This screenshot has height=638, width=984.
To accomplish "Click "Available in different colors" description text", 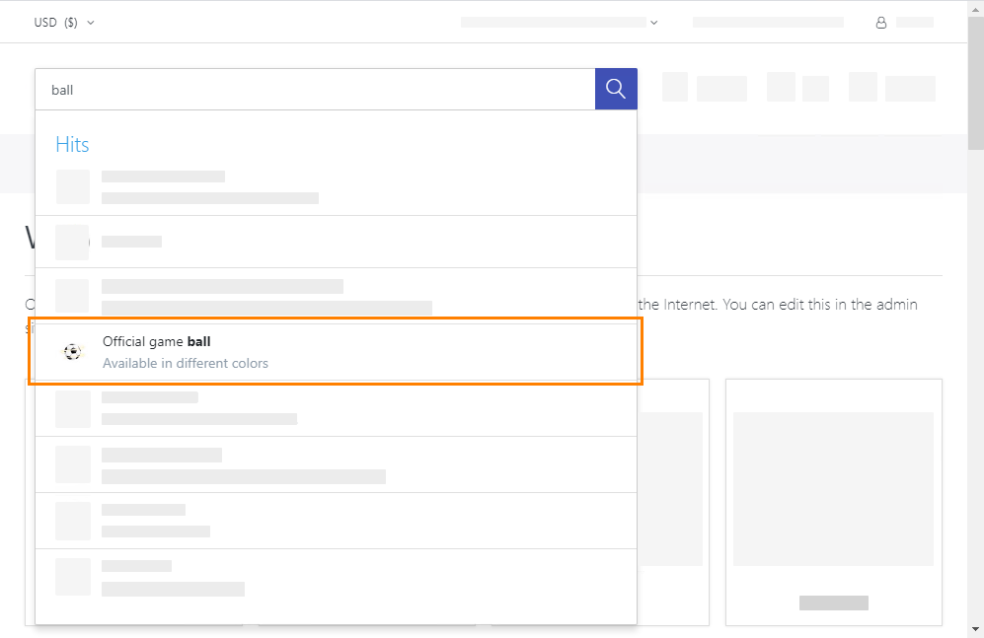I will point(186,363).
